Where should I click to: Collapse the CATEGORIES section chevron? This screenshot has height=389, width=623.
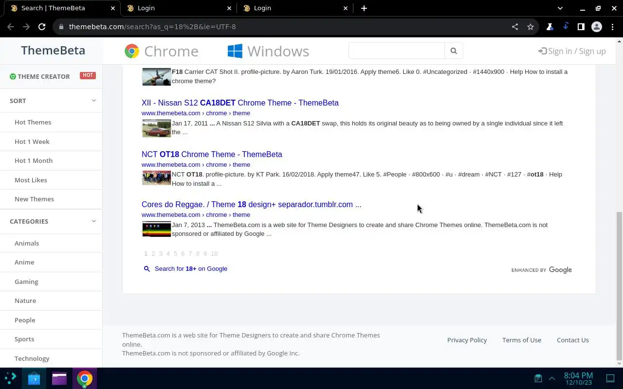point(93,221)
